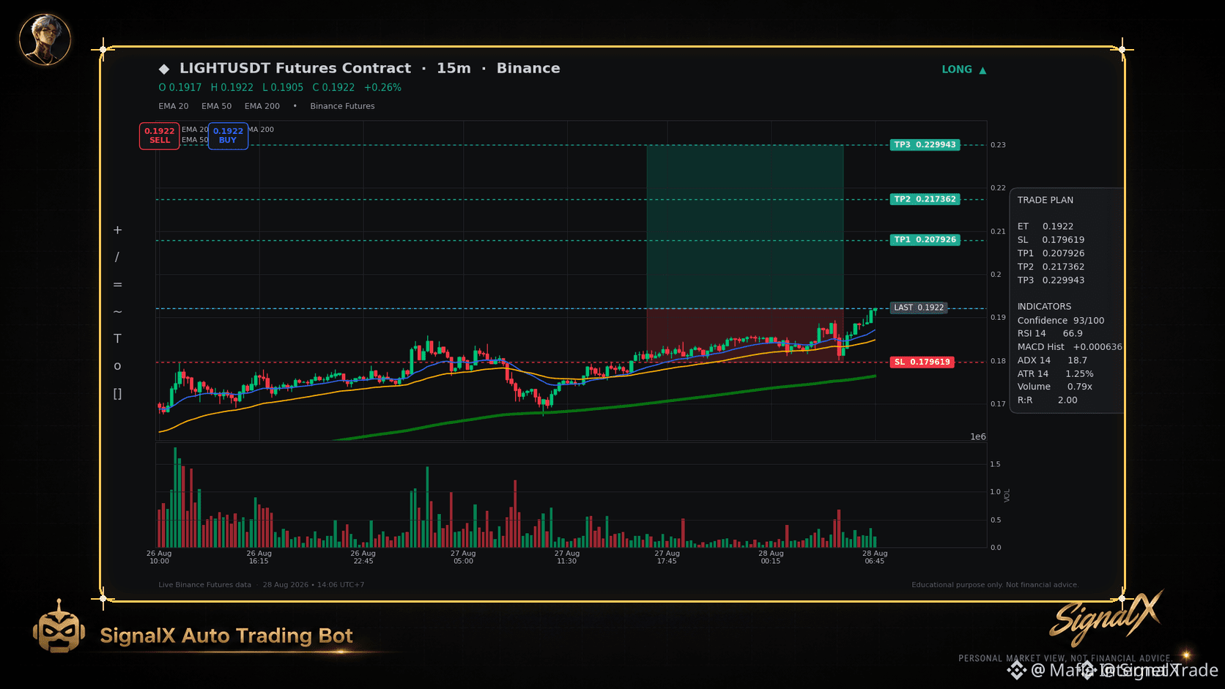Click the LAST 0.1922 price tag

919,308
